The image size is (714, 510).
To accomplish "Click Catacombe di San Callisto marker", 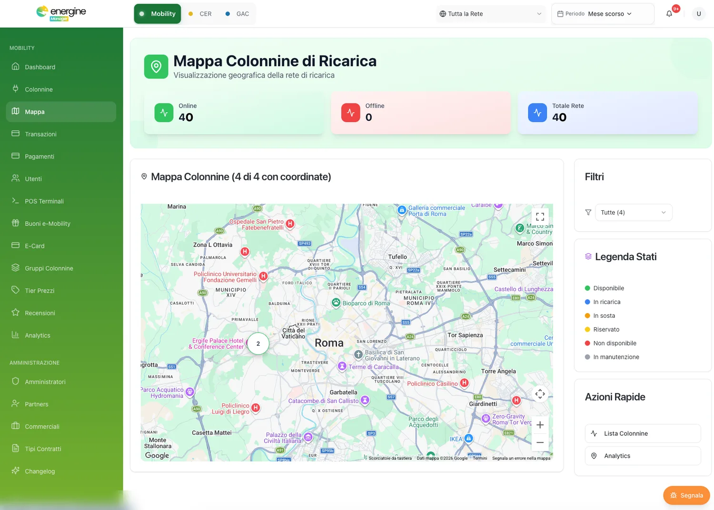I will tap(365, 400).
